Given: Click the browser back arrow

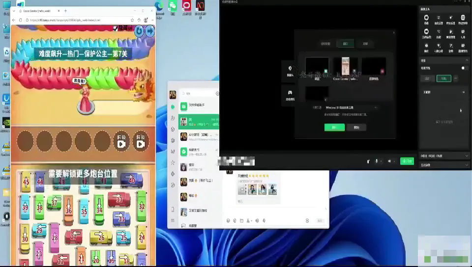Looking at the screenshot, I should point(14,20).
